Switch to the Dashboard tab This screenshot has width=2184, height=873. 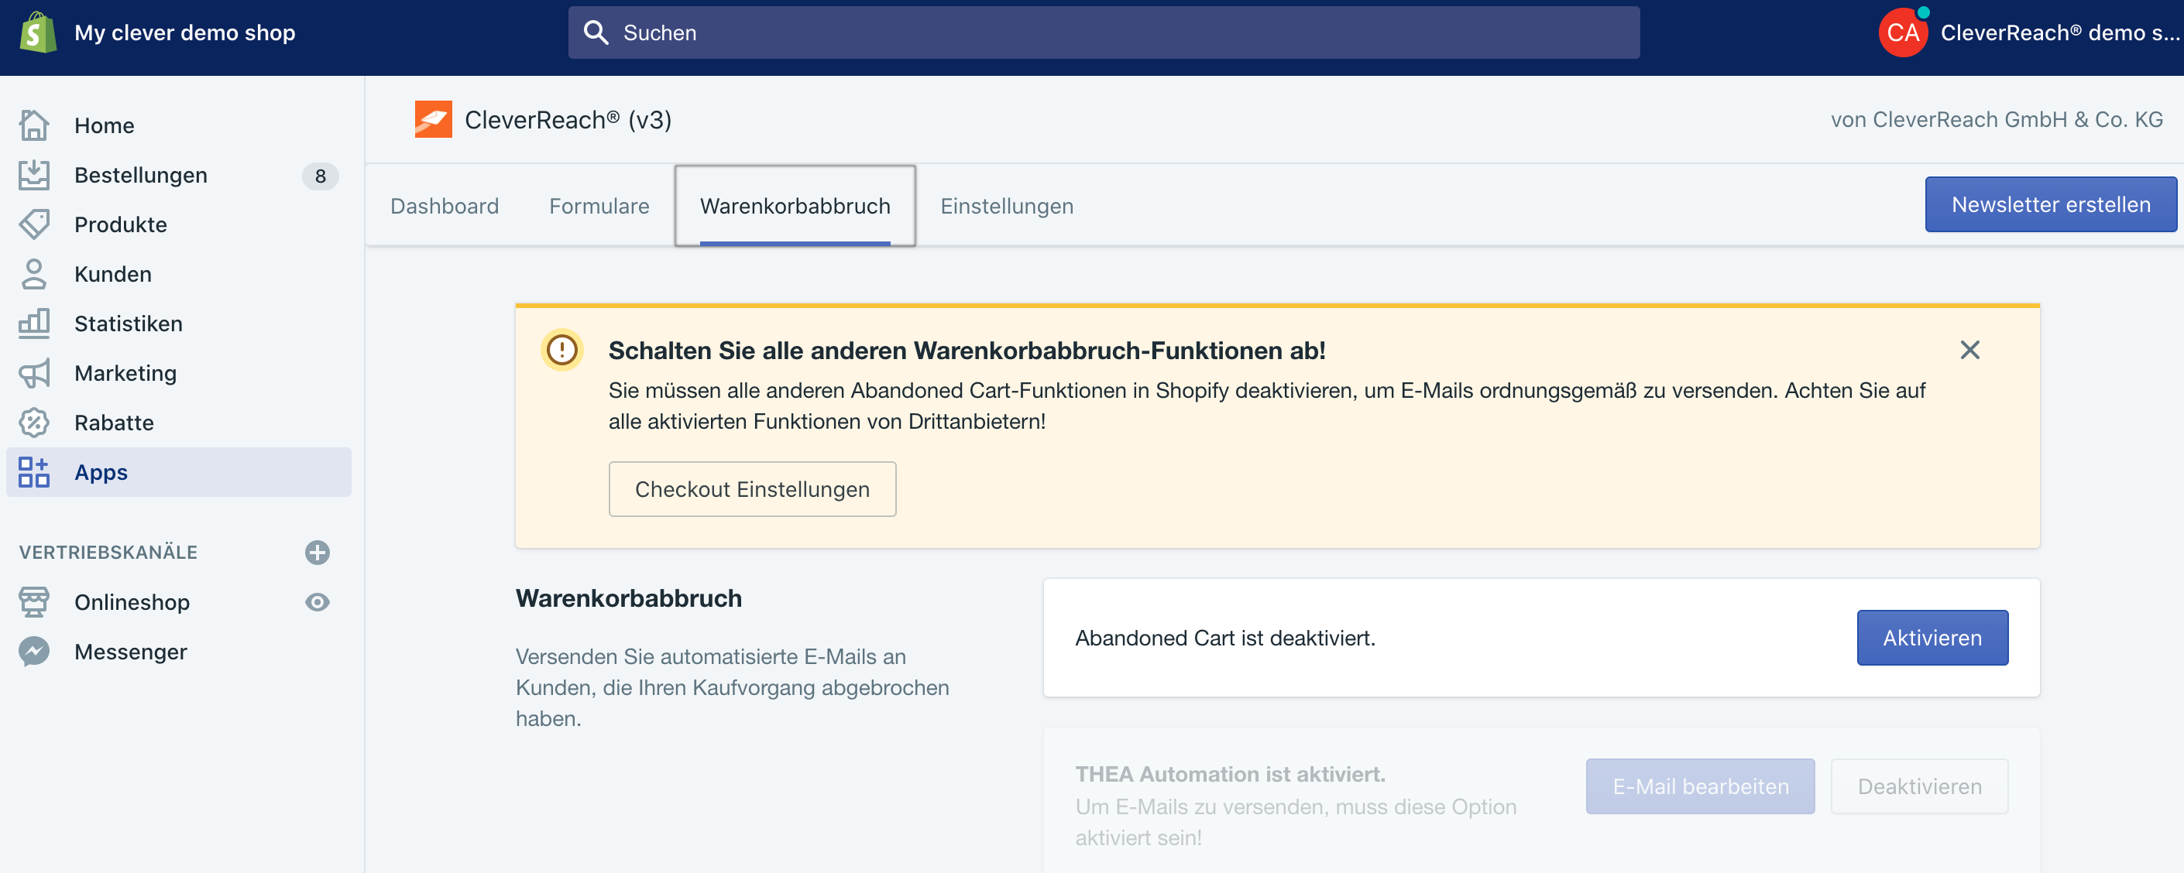445,206
